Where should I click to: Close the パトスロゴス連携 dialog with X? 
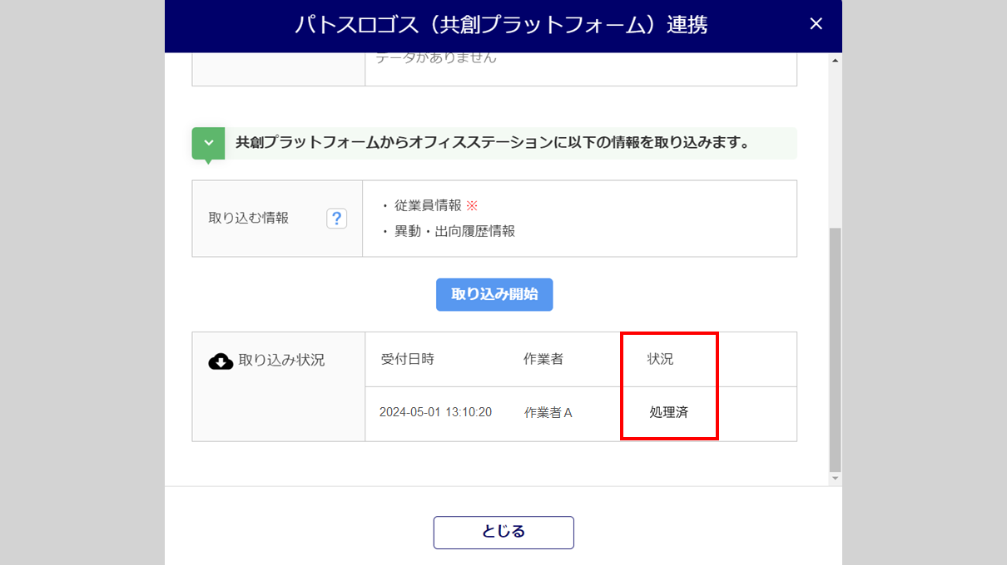point(816,24)
